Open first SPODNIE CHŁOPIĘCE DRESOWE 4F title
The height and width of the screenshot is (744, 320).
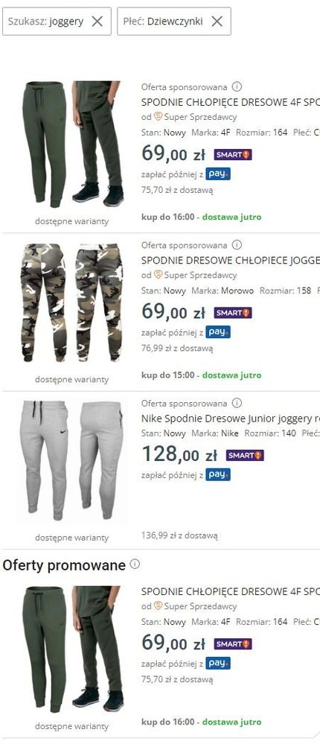coord(231,102)
